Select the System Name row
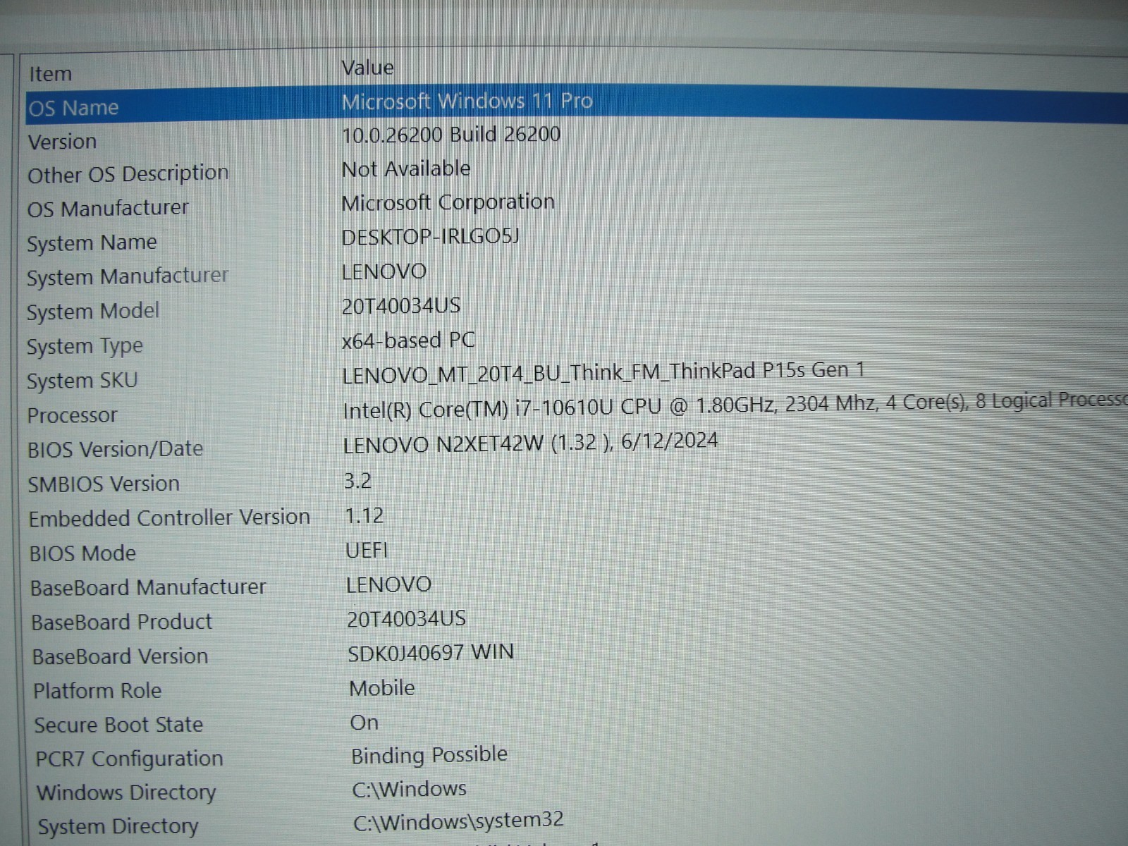This screenshot has height=846, width=1128. pyautogui.click(x=92, y=243)
